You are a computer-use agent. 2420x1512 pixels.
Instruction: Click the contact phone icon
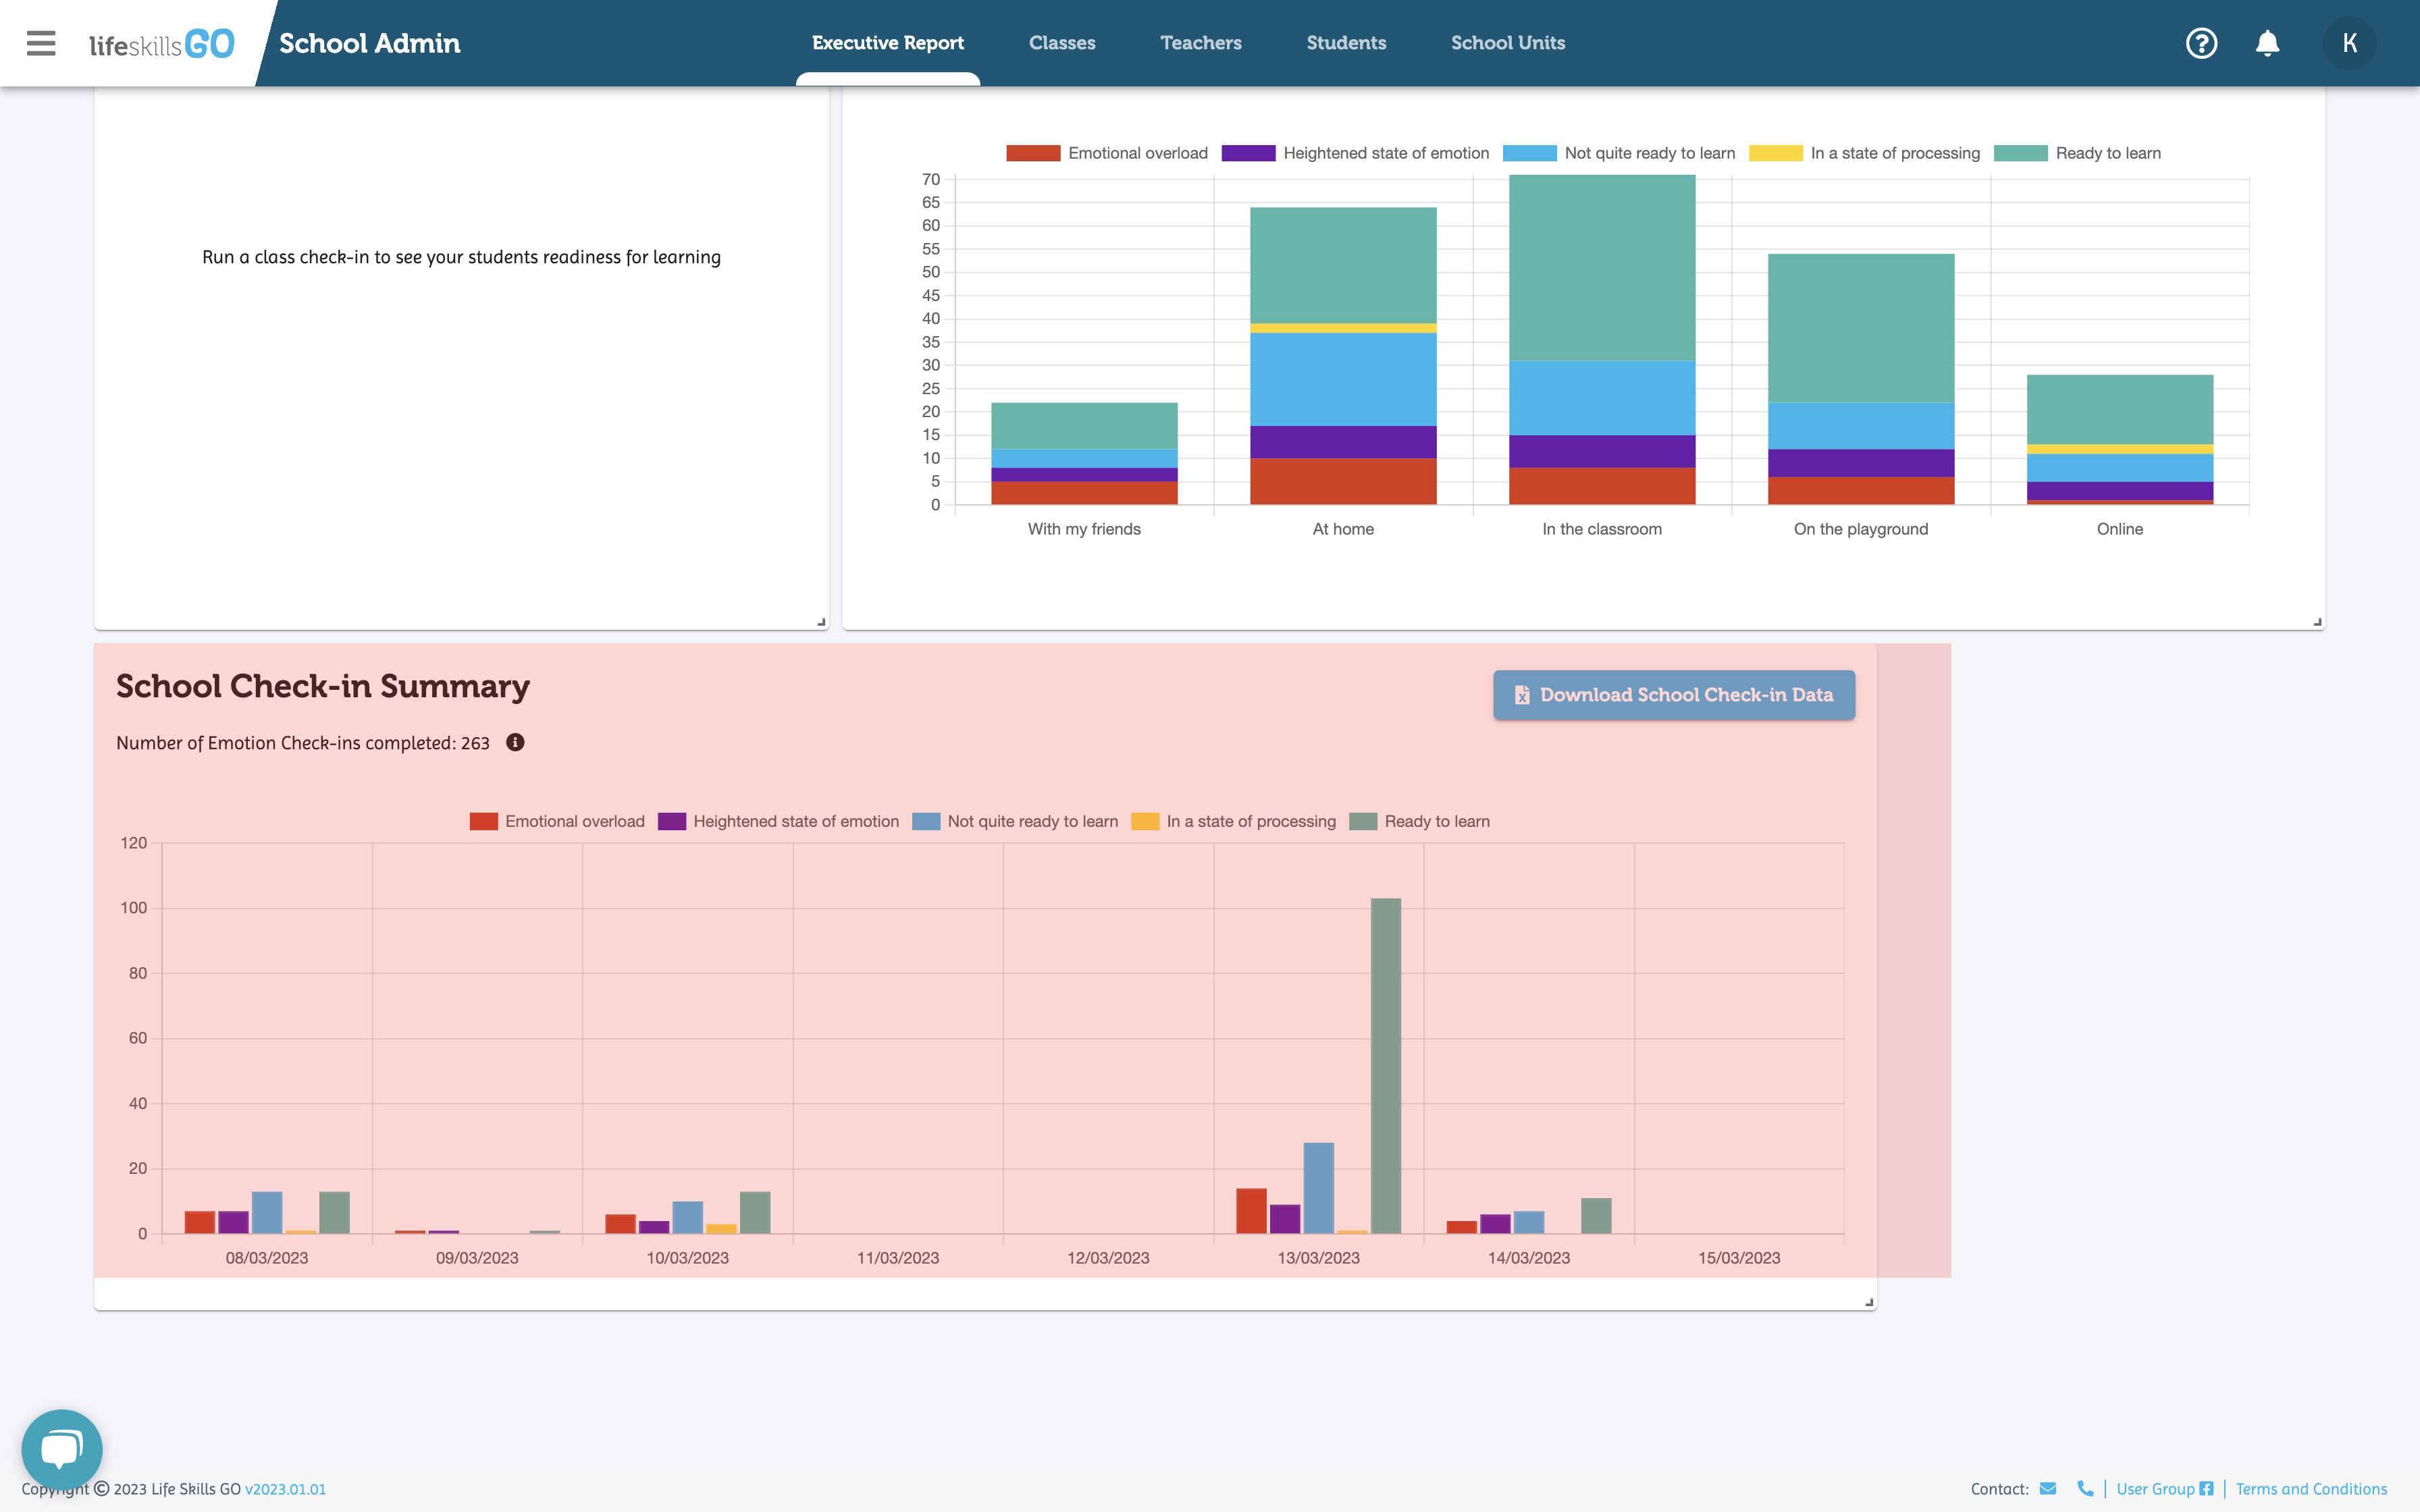[x=2085, y=1488]
